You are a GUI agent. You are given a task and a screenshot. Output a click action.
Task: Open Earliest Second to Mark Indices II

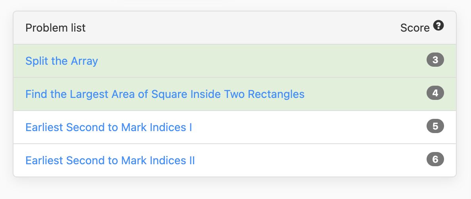click(110, 161)
